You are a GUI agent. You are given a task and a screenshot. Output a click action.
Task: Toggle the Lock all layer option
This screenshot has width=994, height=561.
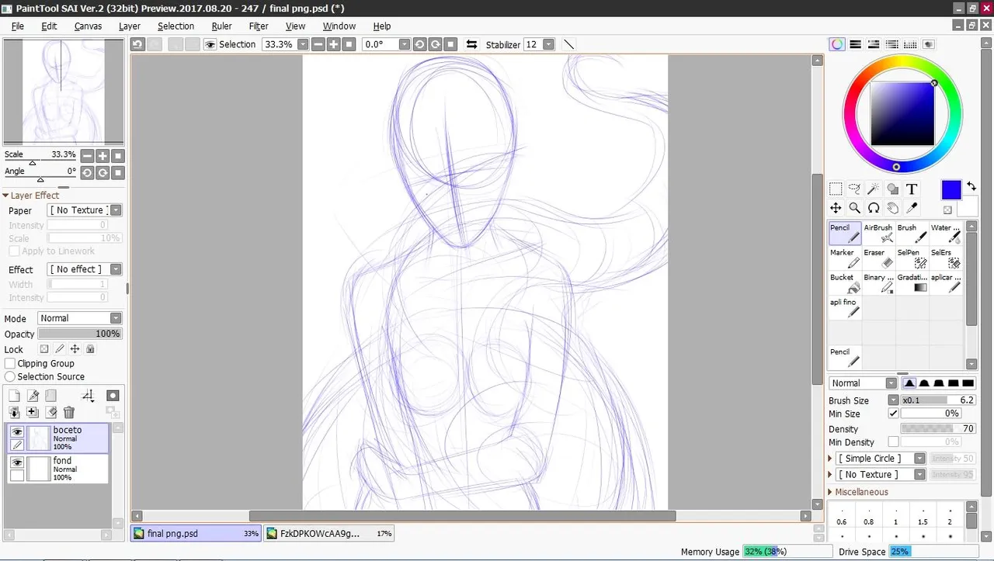tap(90, 349)
